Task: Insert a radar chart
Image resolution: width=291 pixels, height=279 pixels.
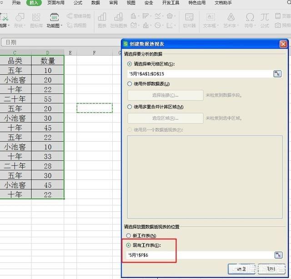Action: (x=170, y=16)
